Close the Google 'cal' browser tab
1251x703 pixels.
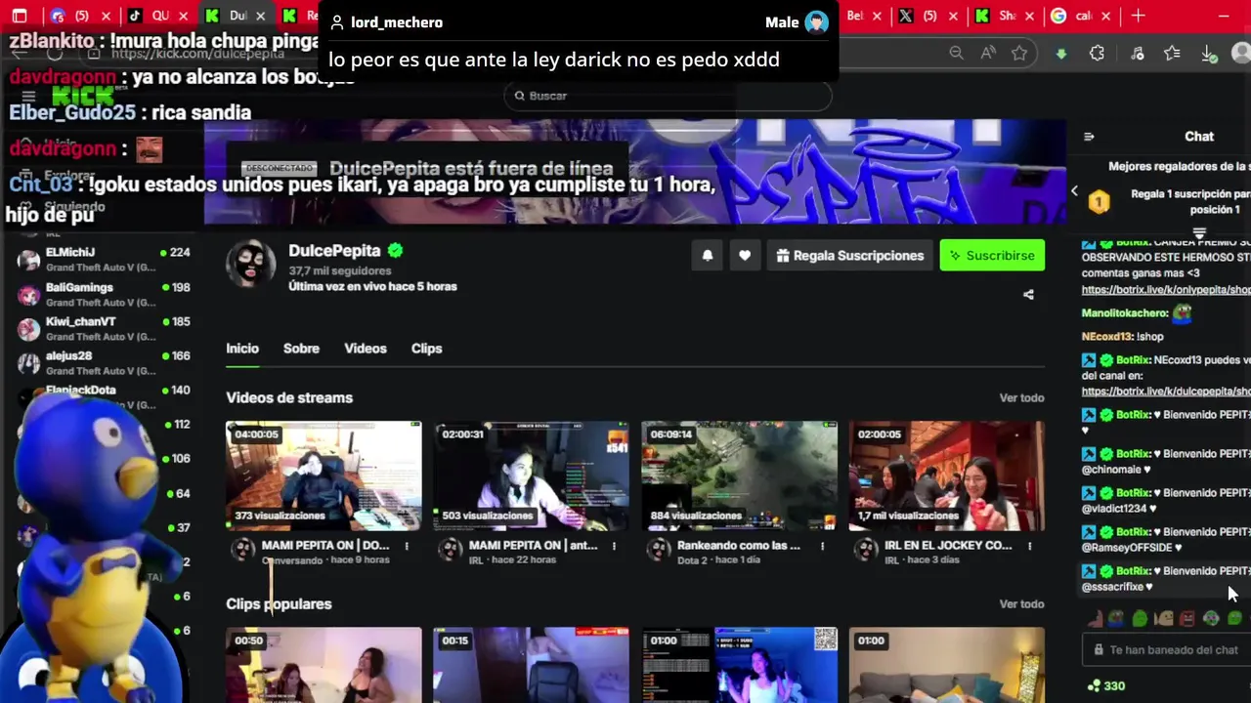click(x=1107, y=16)
